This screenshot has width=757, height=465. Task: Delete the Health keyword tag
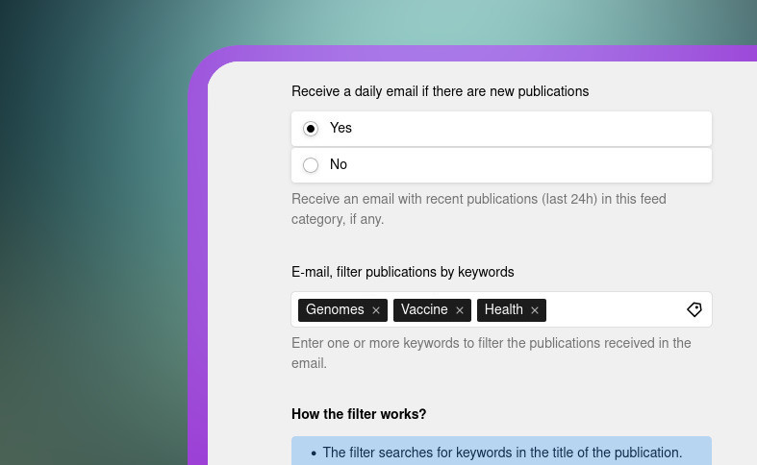(535, 310)
